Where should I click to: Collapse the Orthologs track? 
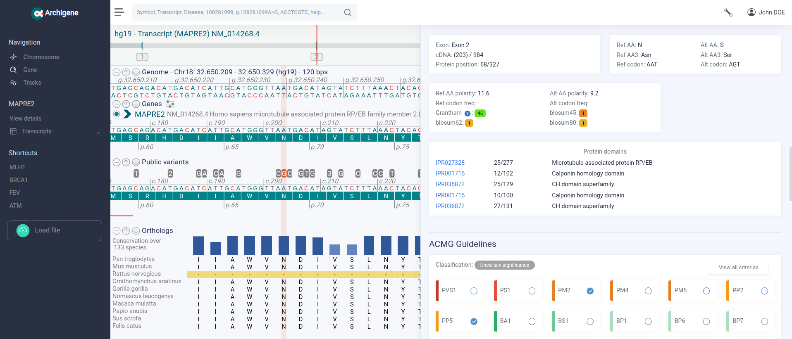(117, 231)
